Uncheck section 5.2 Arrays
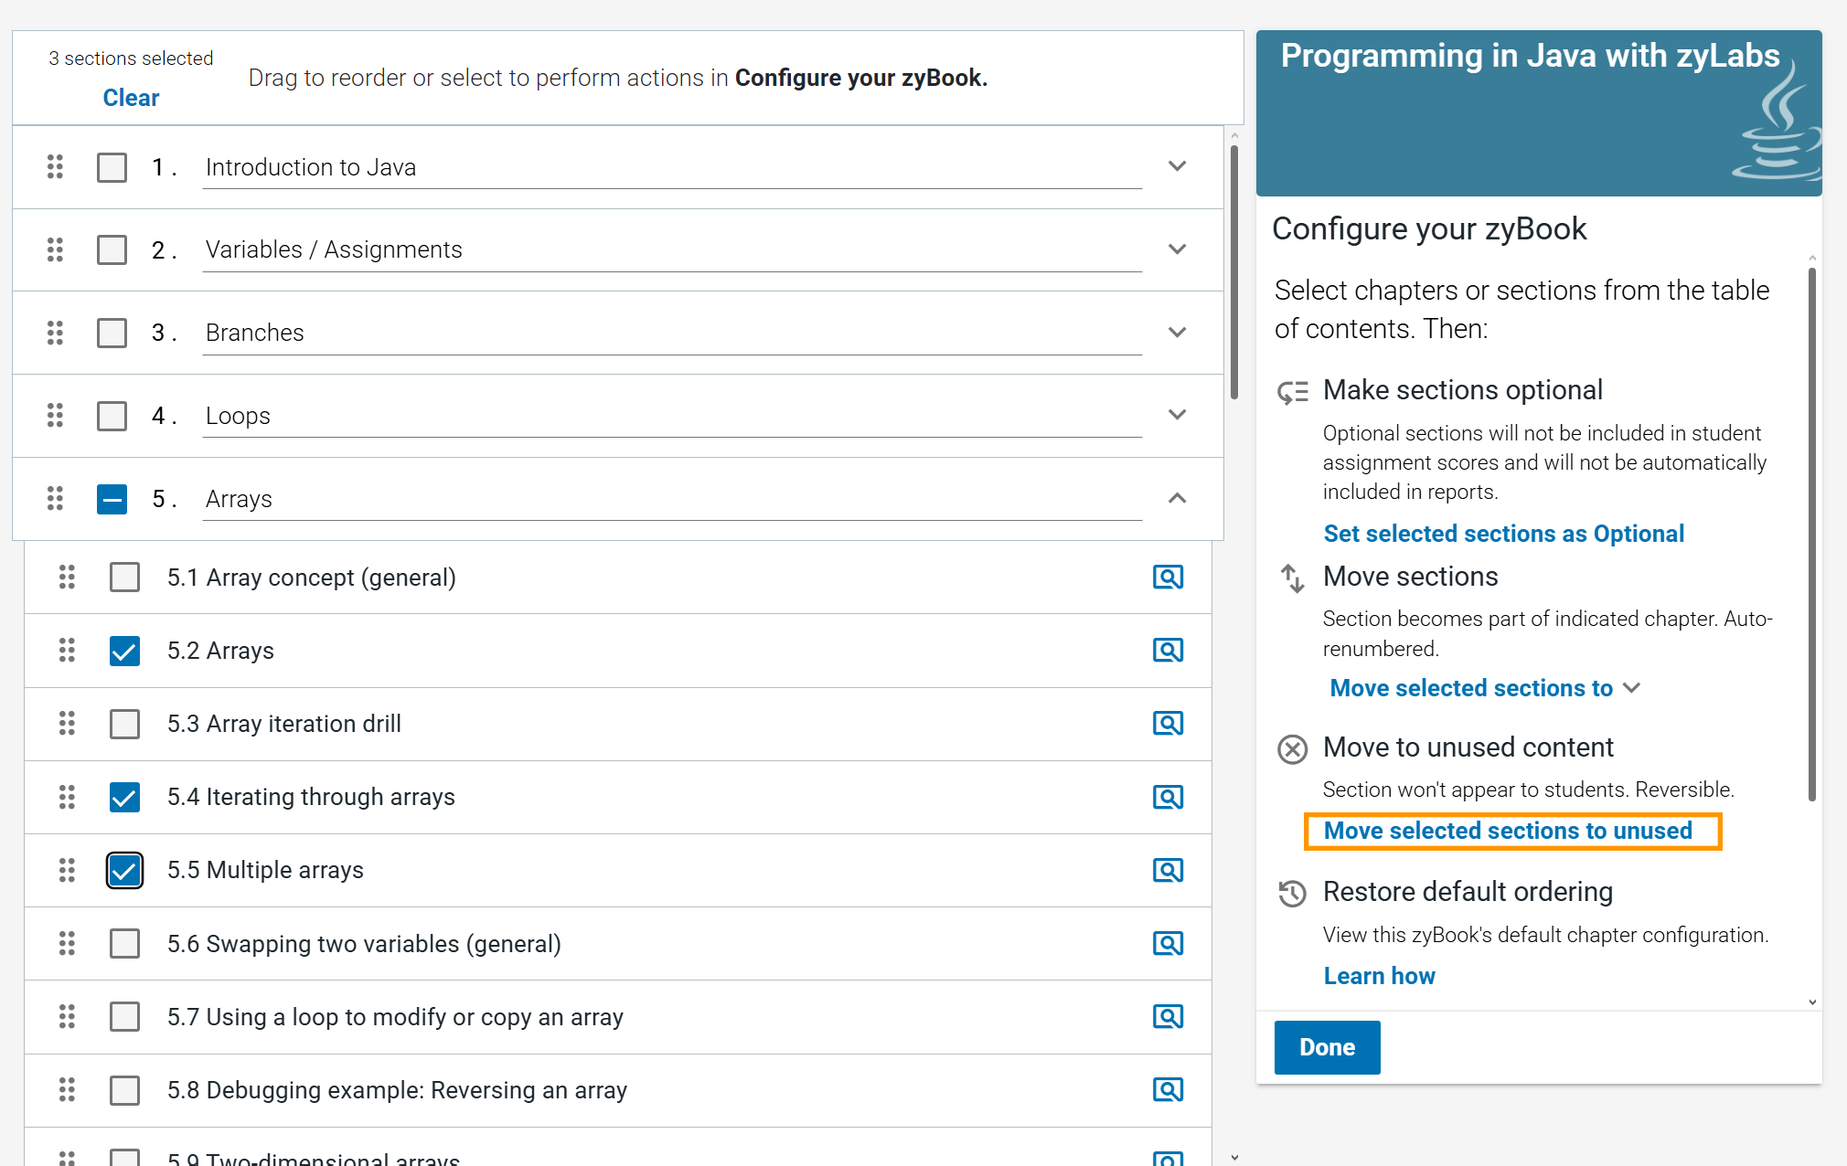Image resolution: width=1847 pixels, height=1166 pixels. [x=124, y=651]
